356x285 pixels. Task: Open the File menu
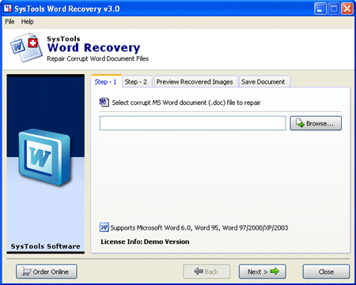pyautogui.click(x=9, y=21)
